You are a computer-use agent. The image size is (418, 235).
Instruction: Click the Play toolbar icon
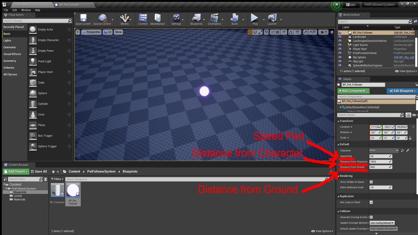tap(255, 20)
